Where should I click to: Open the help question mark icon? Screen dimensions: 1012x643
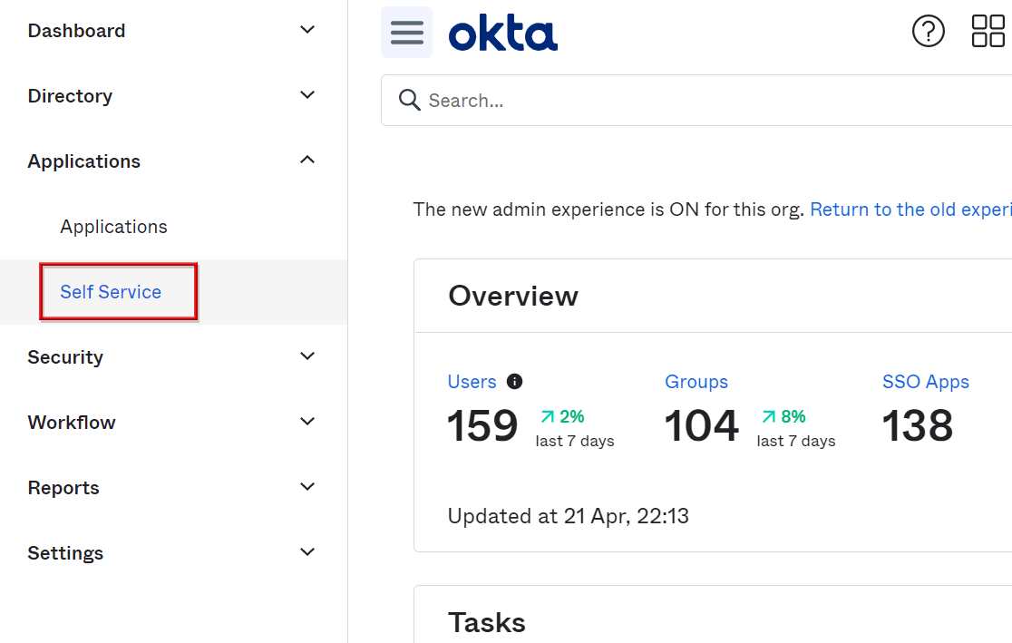(x=928, y=32)
